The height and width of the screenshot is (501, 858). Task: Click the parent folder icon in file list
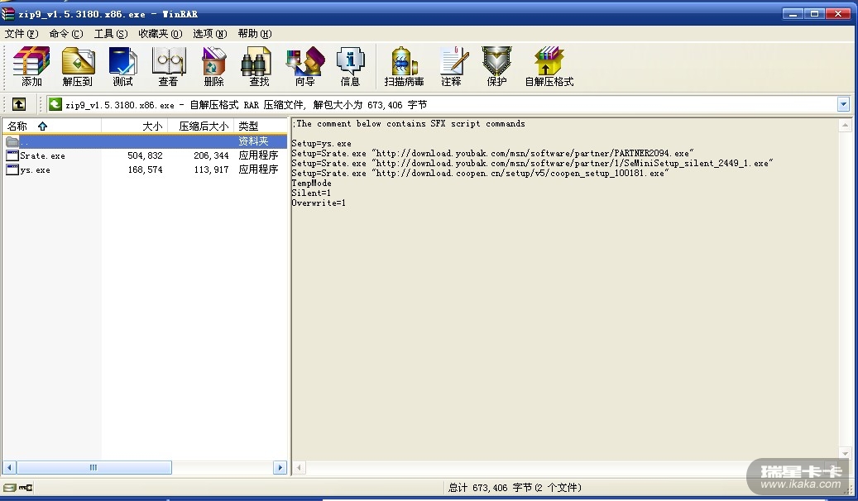pos(12,141)
